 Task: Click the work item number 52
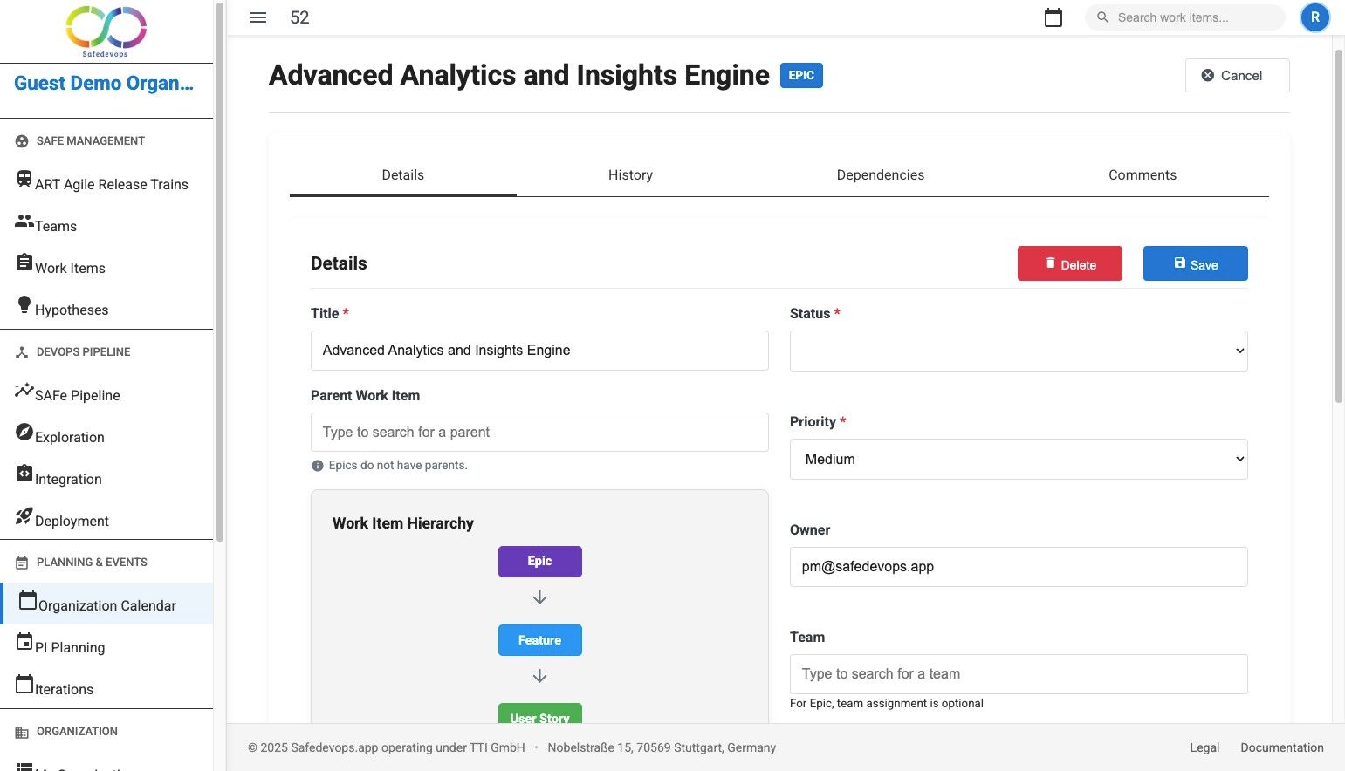tap(299, 17)
